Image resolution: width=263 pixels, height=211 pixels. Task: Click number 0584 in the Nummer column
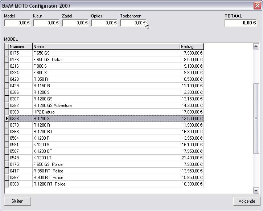tap(20, 138)
